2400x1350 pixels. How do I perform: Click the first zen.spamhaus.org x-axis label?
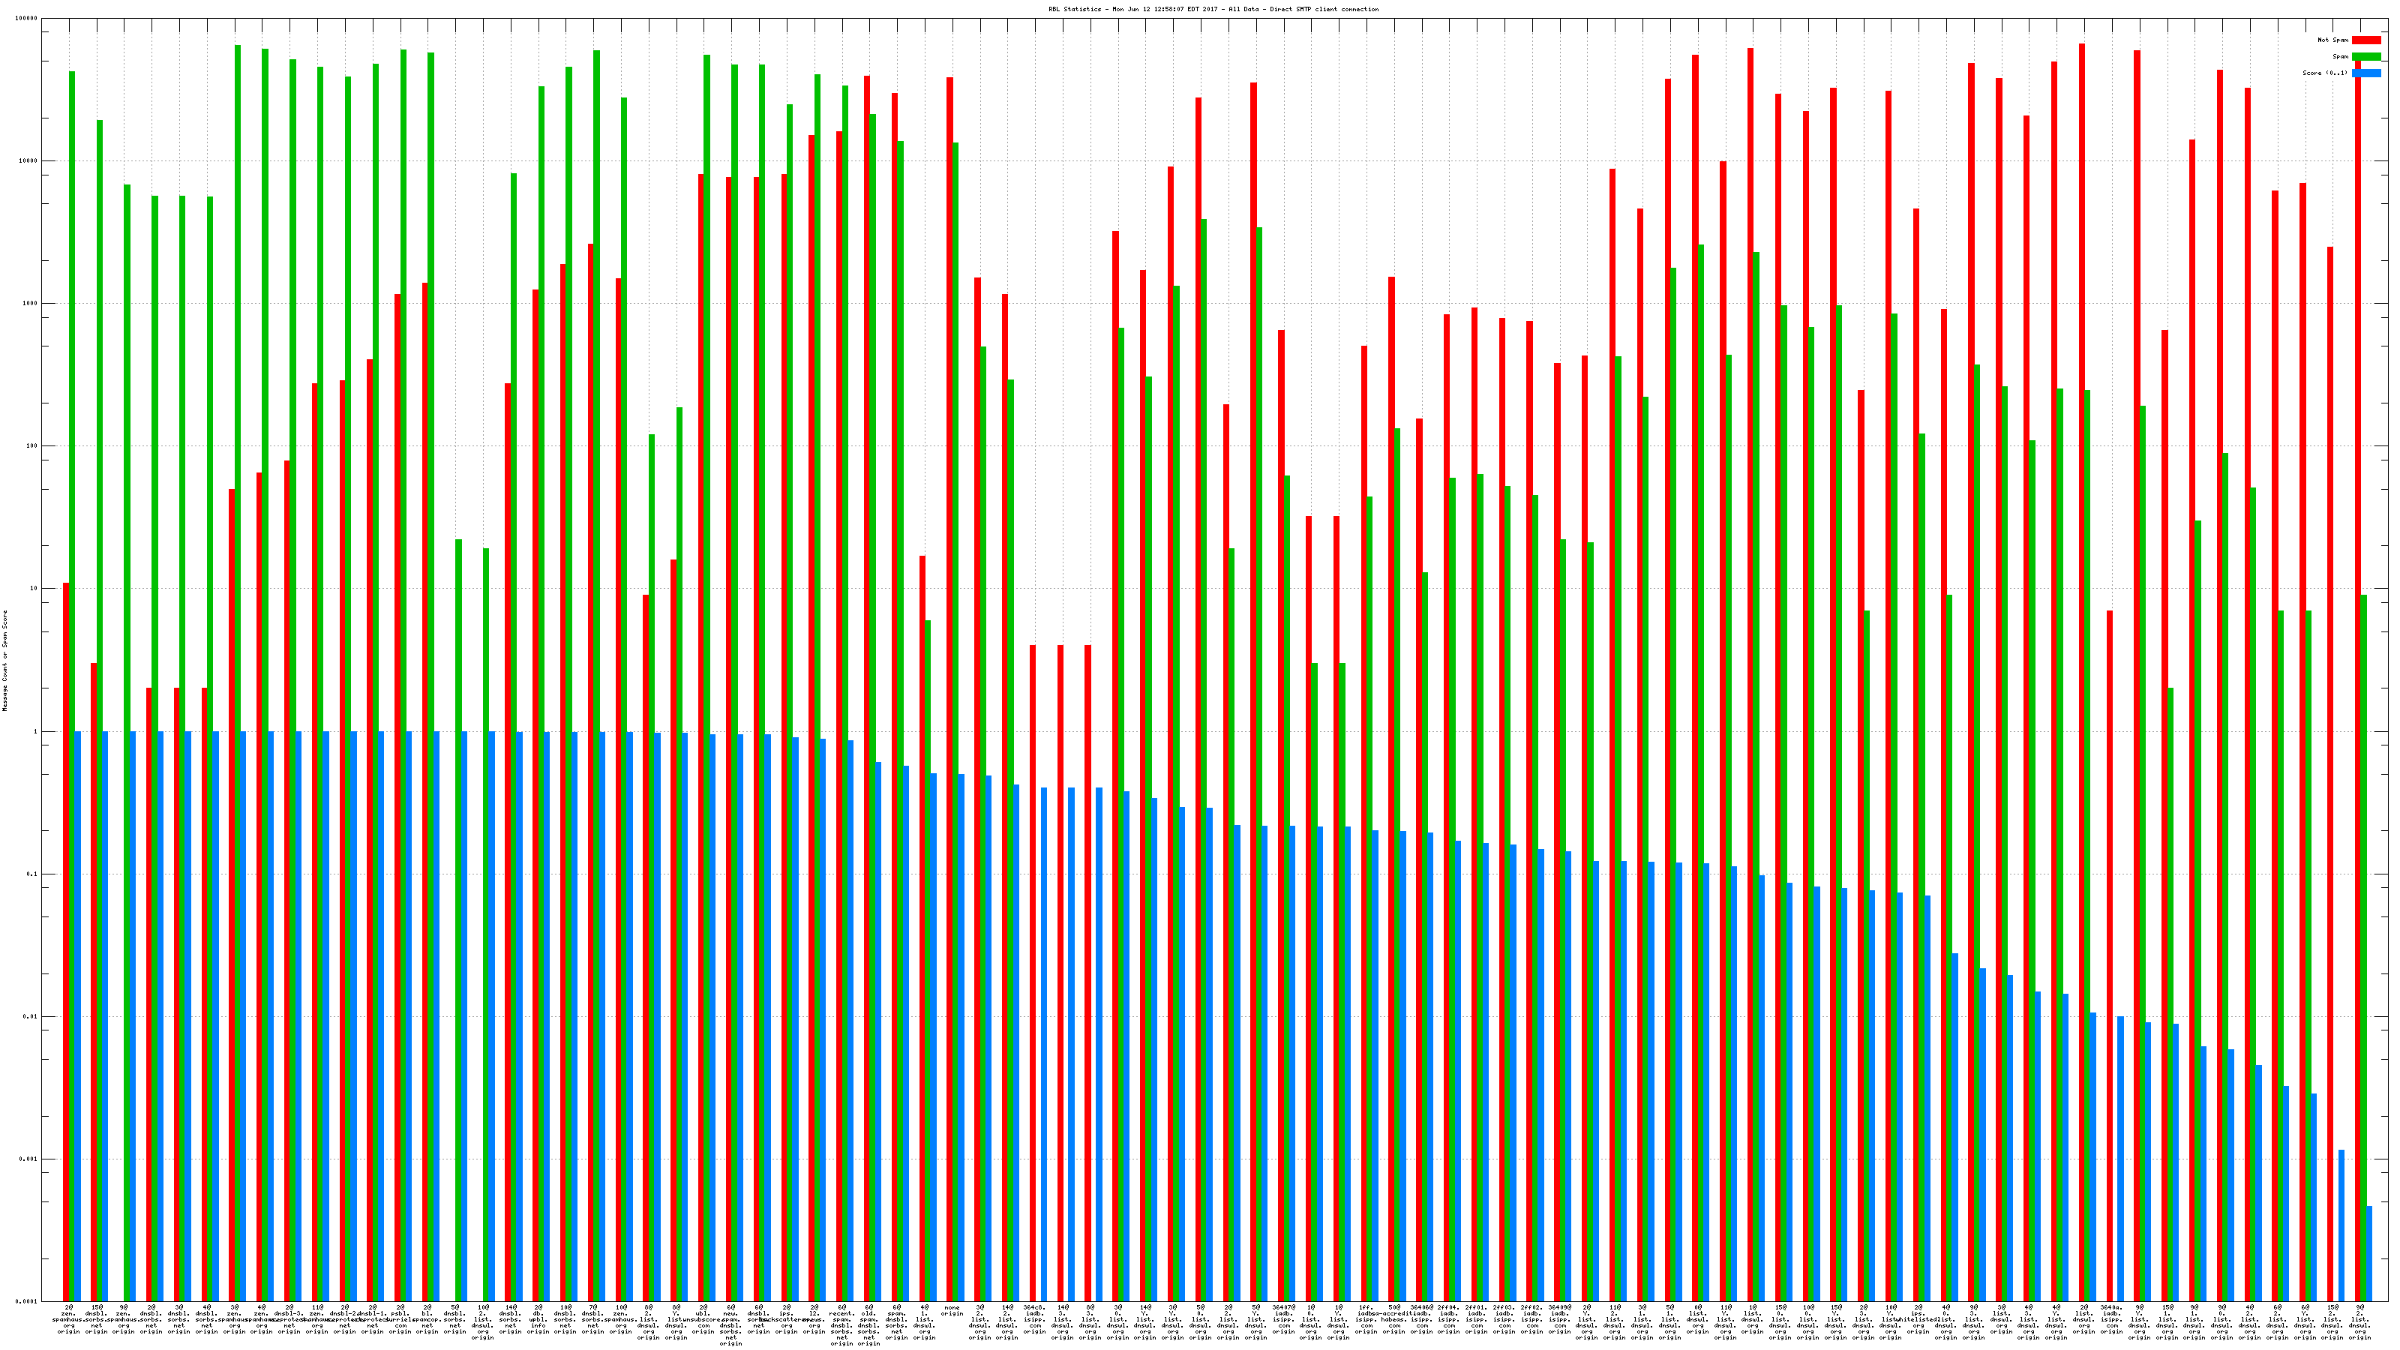tap(69, 1318)
